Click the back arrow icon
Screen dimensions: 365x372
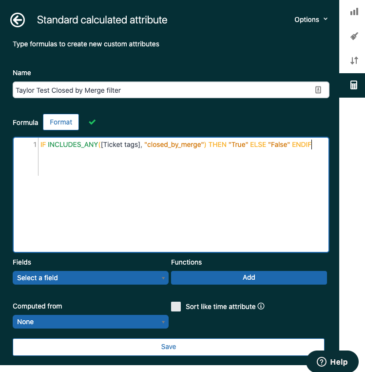tap(18, 20)
